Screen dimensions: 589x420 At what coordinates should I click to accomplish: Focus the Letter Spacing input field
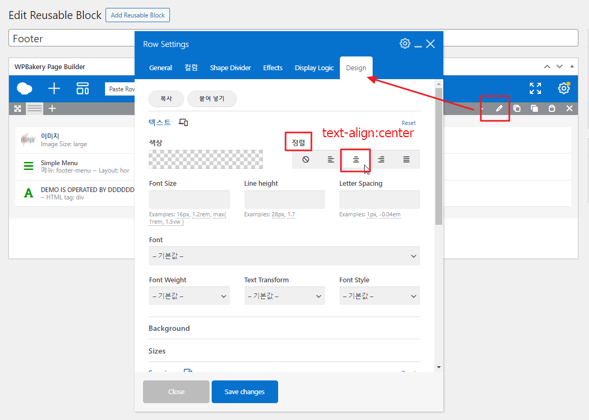pyautogui.click(x=379, y=199)
